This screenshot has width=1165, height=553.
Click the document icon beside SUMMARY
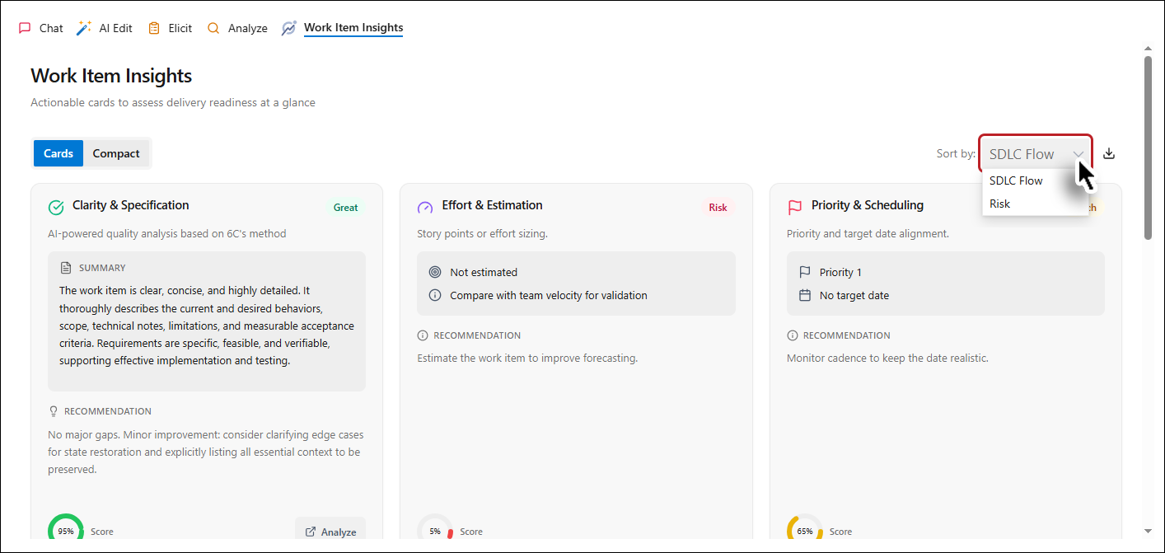[x=66, y=268]
